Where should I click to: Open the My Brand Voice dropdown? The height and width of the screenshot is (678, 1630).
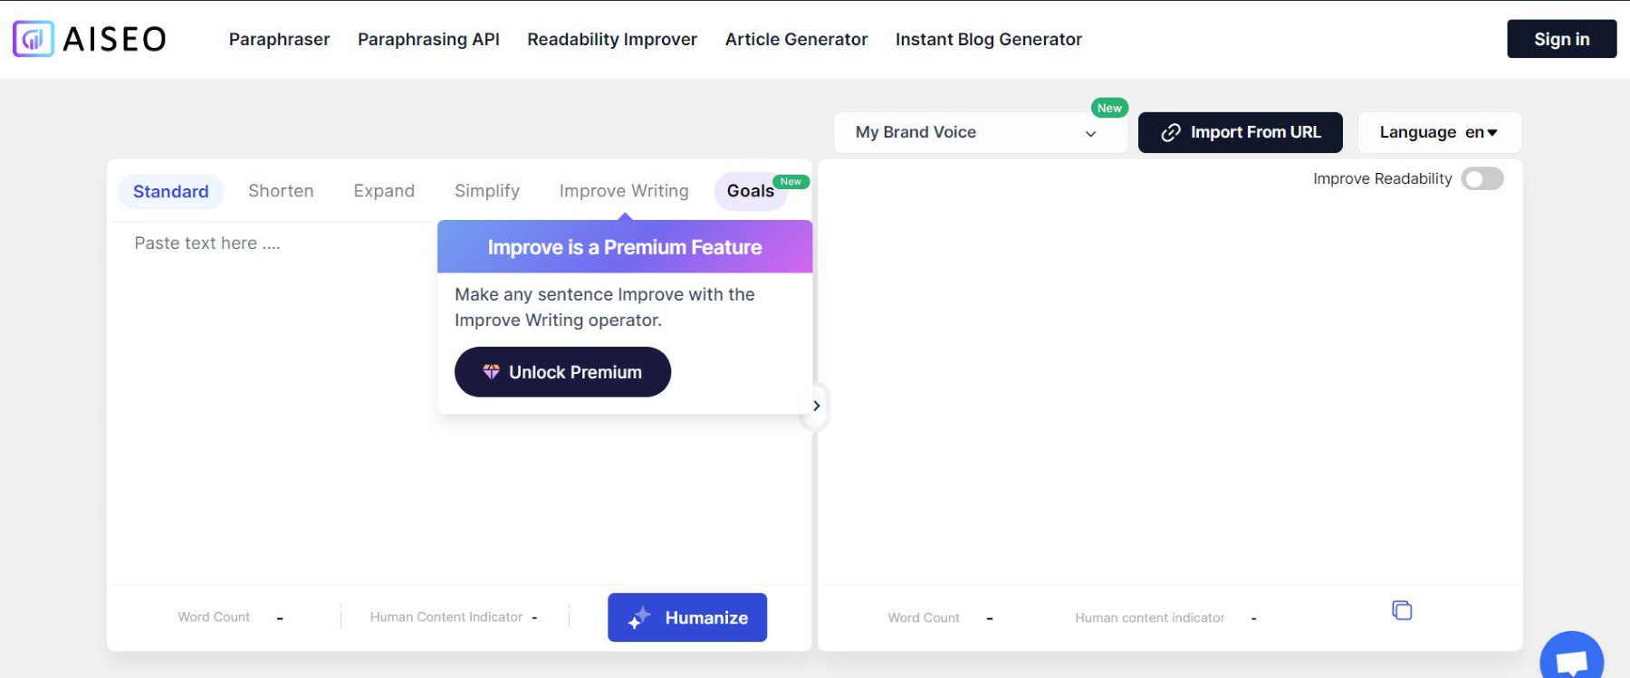[981, 132]
